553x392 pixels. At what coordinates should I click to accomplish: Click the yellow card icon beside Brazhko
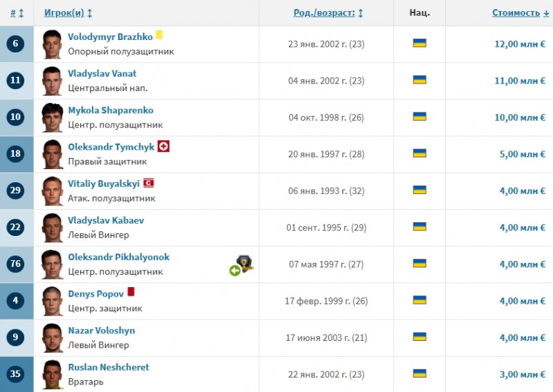coord(159,35)
